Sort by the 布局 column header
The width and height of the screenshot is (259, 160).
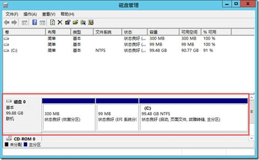pyautogui.click(x=58, y=32)
